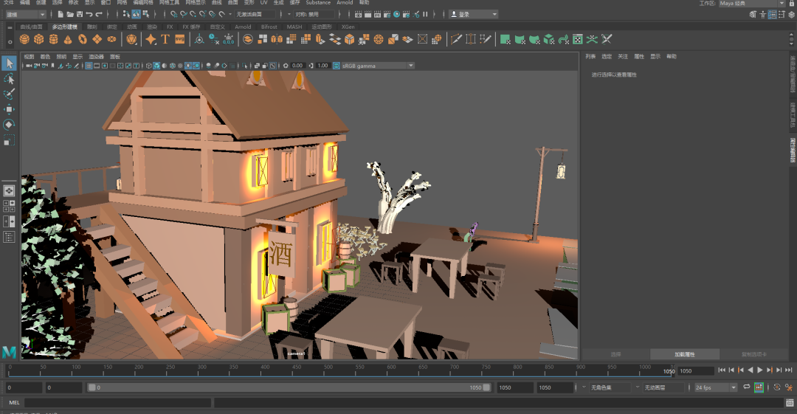Screen dimensions: 797x414
Task: Click the freeze transformations 0,0,0 icon
Action: click(229, 39)
